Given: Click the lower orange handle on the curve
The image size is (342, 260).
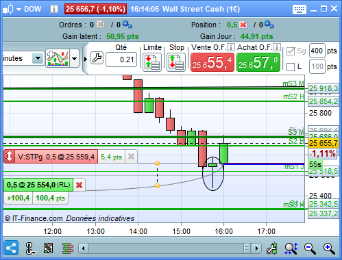Looking at the screenshot, I should [x=157, y=185].
